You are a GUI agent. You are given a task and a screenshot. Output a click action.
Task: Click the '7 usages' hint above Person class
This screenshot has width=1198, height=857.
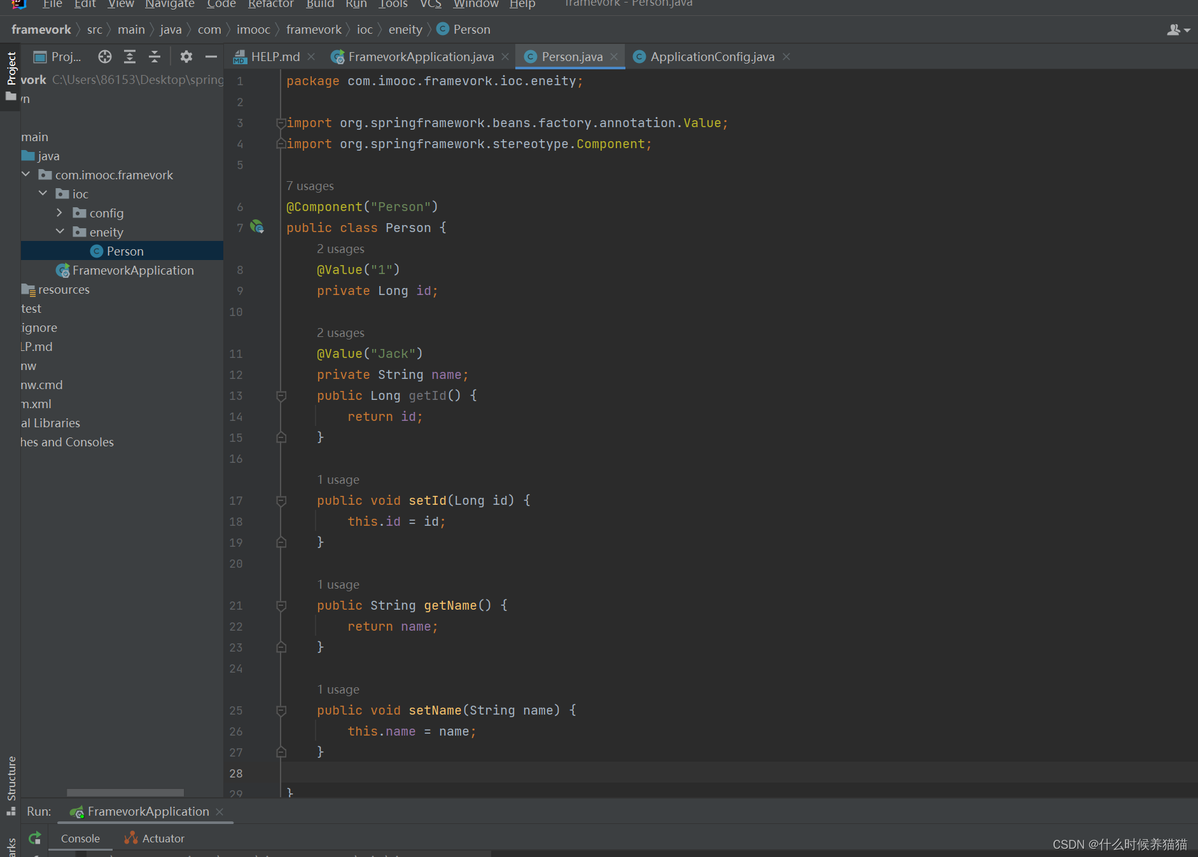(310, 186)
